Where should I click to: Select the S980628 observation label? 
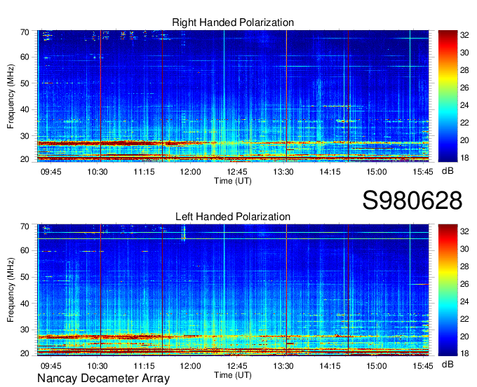tap(412, 201)
